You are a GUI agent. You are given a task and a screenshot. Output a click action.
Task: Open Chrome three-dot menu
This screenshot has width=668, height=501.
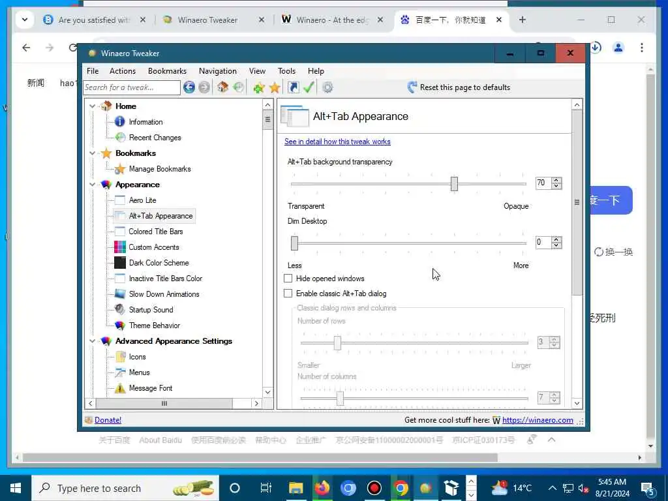pyautogui.click(x=642, y=47)
